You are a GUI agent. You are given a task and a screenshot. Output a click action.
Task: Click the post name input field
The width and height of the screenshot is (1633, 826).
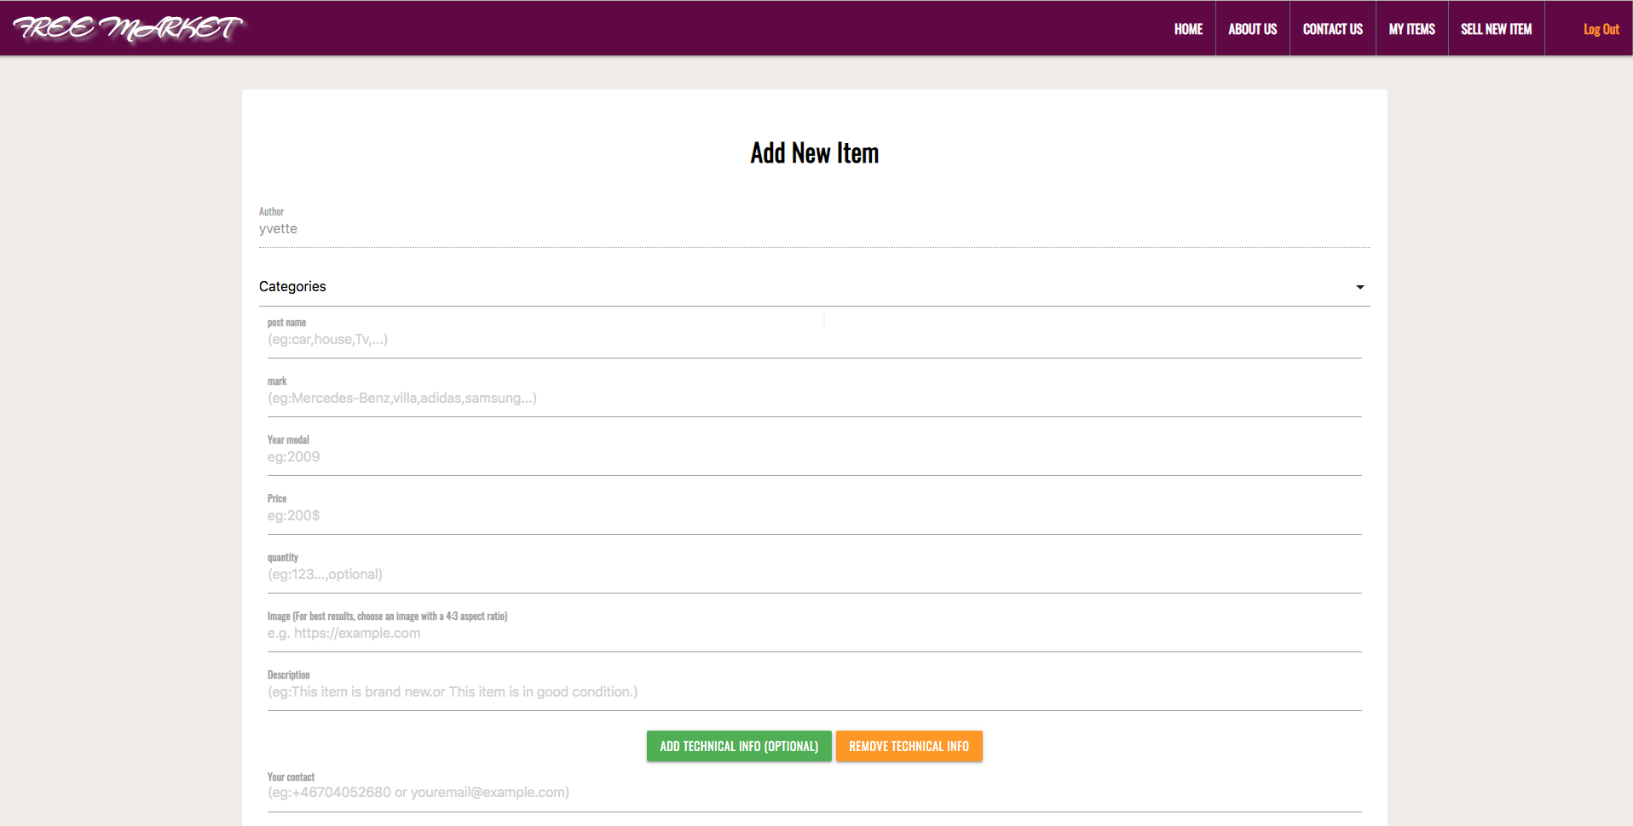coord(814,340)
